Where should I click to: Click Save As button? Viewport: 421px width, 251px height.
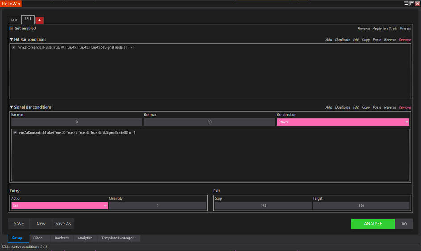pos(63,224)
